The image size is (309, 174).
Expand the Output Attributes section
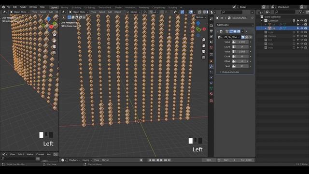[x=229, y=72]
